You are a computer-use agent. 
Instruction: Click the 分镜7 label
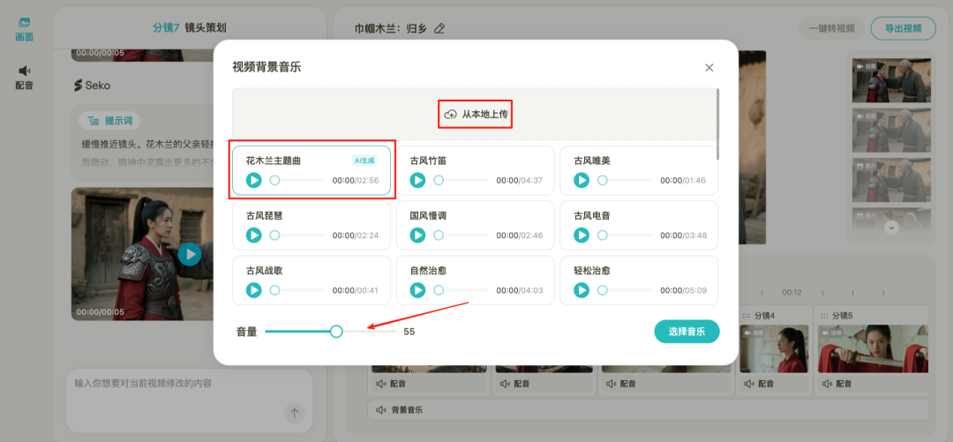coord(167,28)
